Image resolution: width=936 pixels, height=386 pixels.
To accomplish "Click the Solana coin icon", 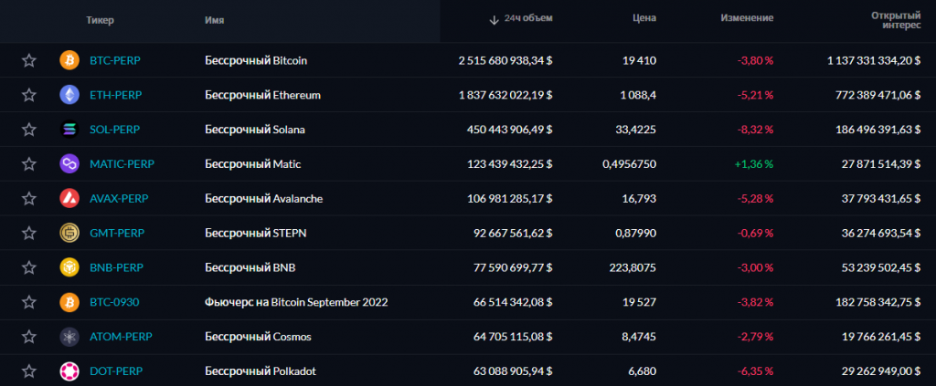I will click(69, 130).
